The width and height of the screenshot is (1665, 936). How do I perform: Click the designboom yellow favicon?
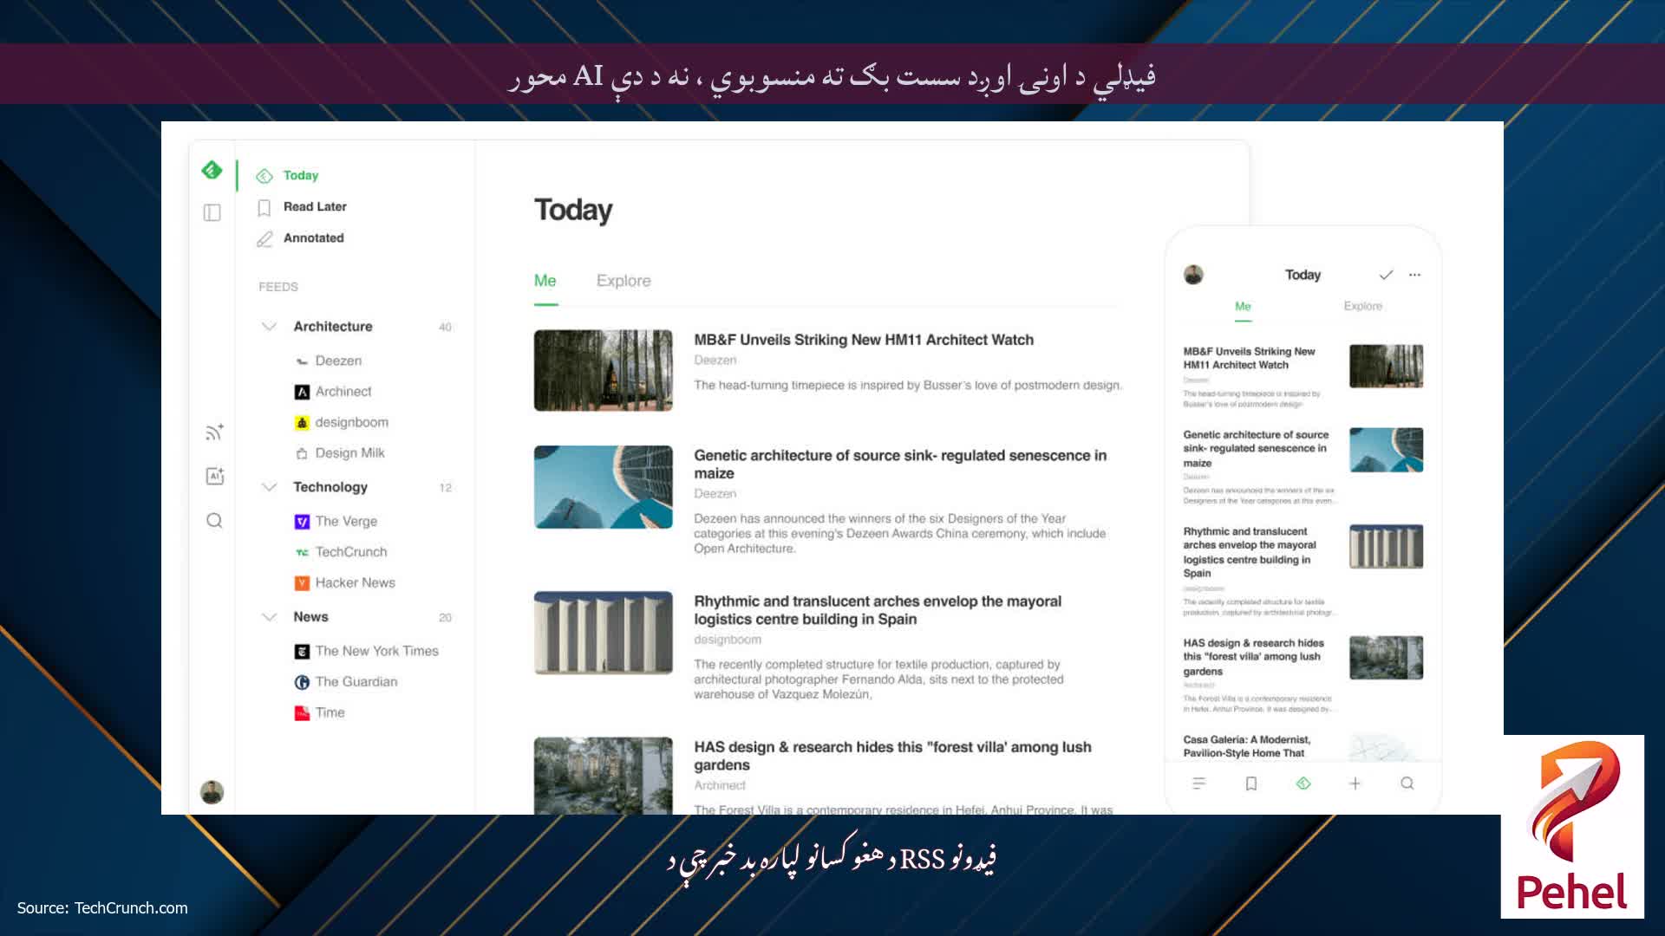pyautogui.click(x=302, y=423)
